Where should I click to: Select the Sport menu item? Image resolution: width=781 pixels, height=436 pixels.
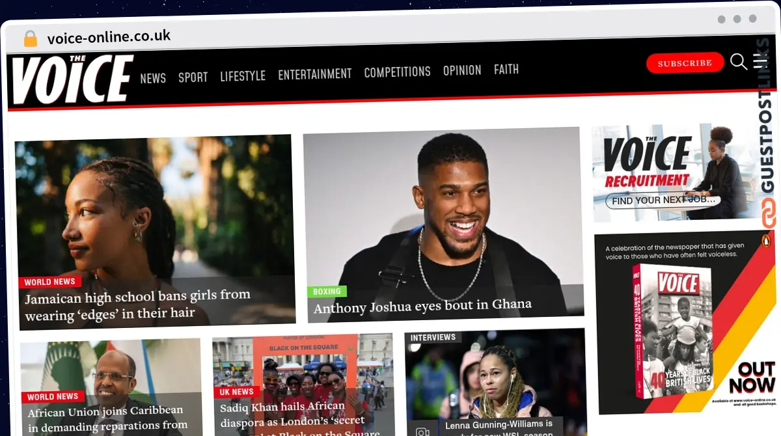click(x=193, y=77)
